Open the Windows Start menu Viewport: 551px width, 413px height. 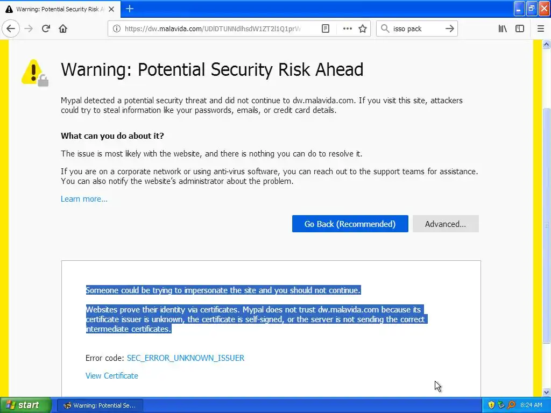point(24,405)
